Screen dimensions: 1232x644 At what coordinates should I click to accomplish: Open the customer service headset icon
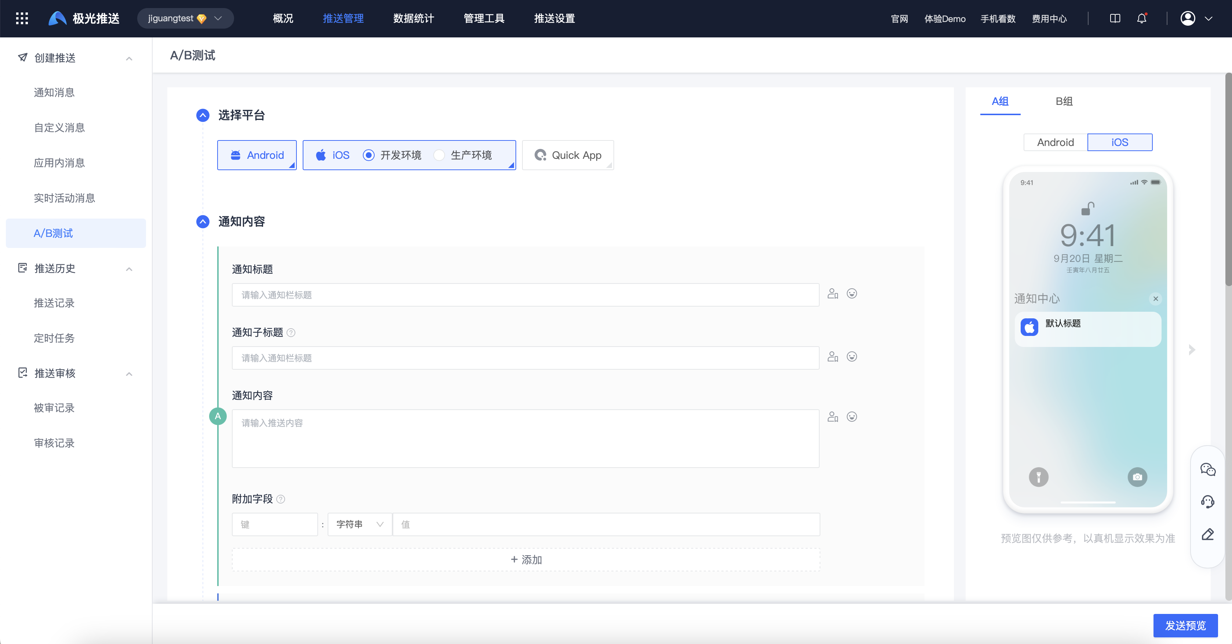1208,502
